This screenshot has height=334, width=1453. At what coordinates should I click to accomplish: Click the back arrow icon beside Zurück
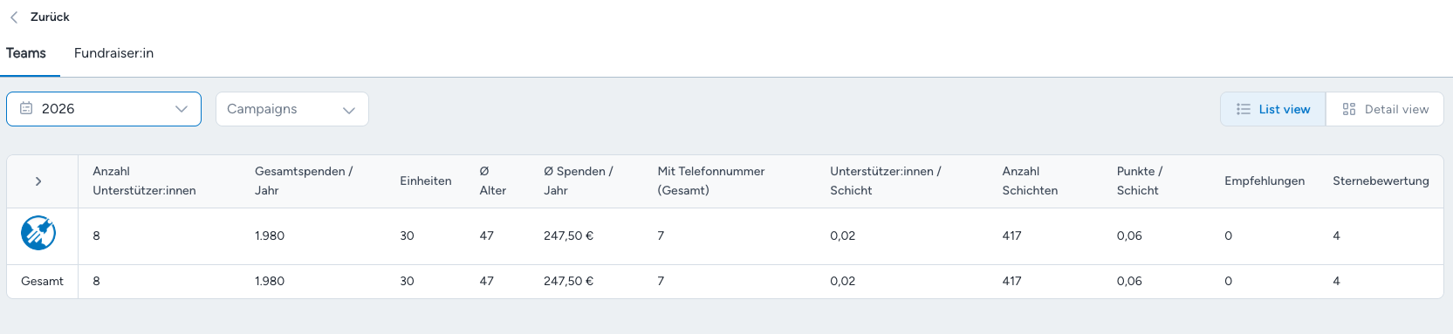[14, 17]
